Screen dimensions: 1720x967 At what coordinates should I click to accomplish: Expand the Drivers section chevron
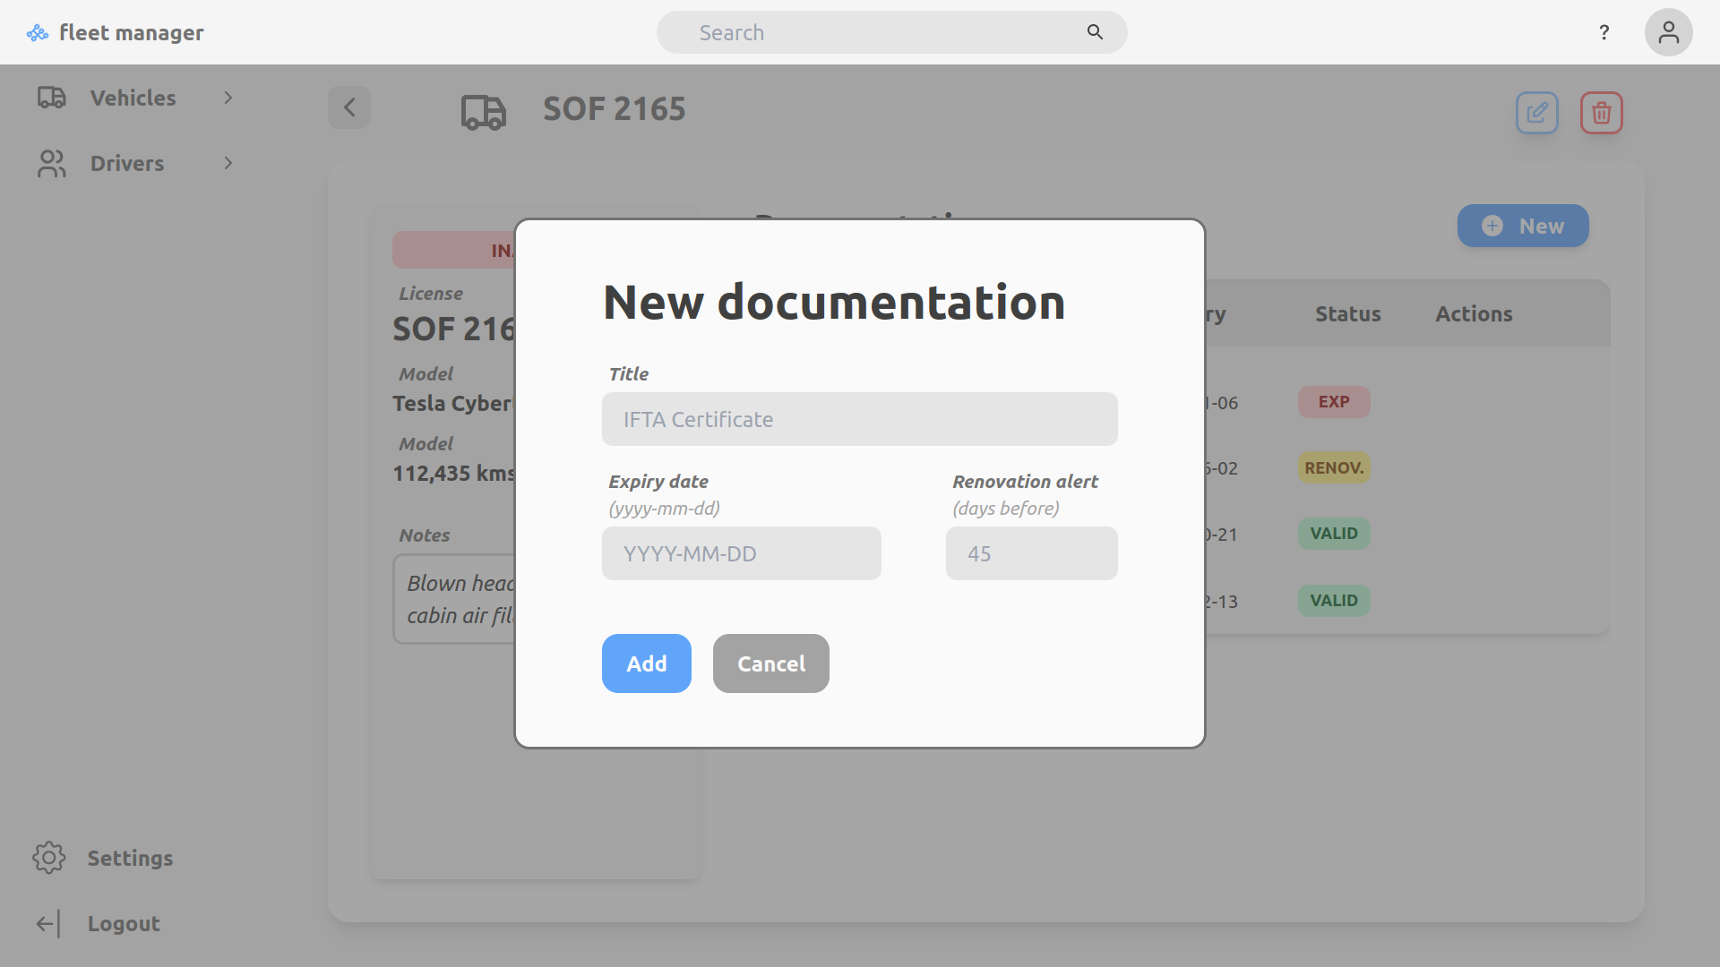[x=228, y=163]
